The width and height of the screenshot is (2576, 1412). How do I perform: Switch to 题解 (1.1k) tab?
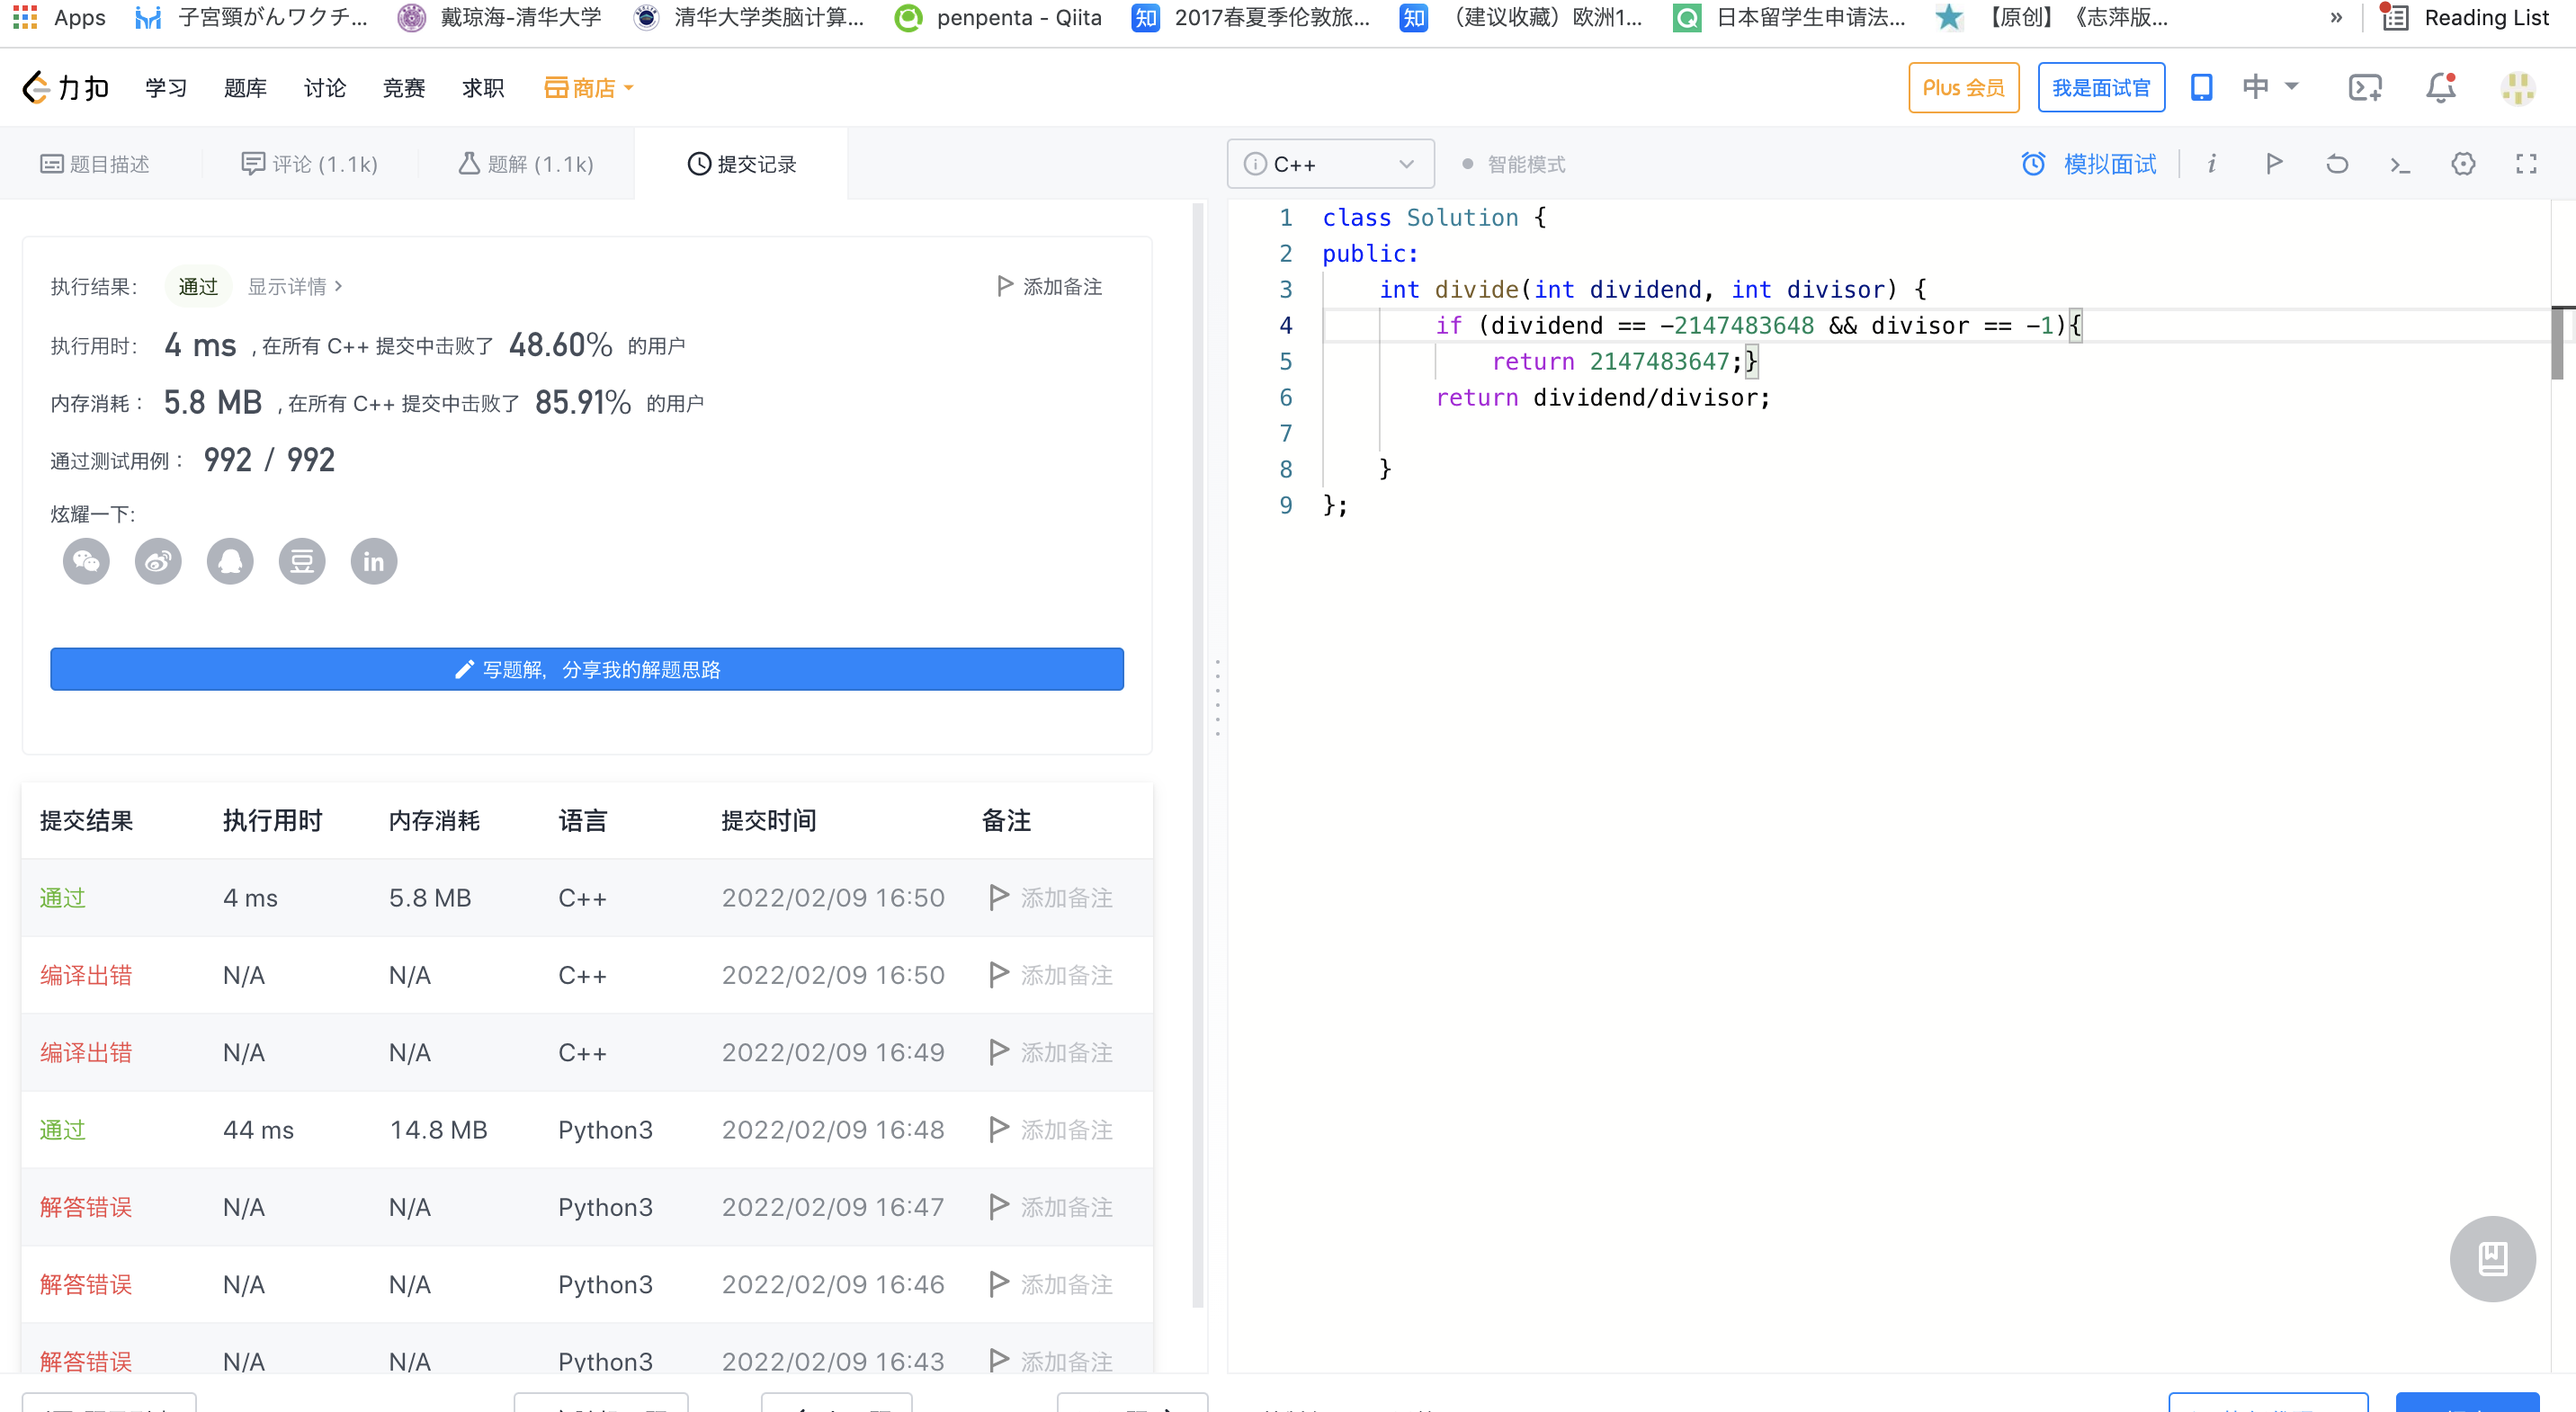(x=526, y=164)
